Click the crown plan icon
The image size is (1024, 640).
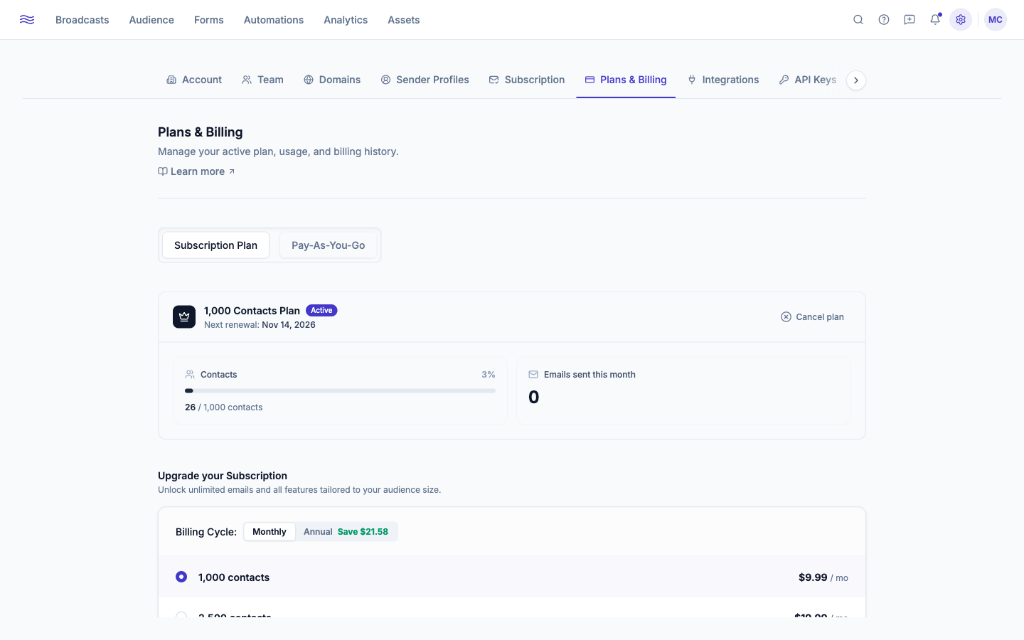[x=184, y=317]
